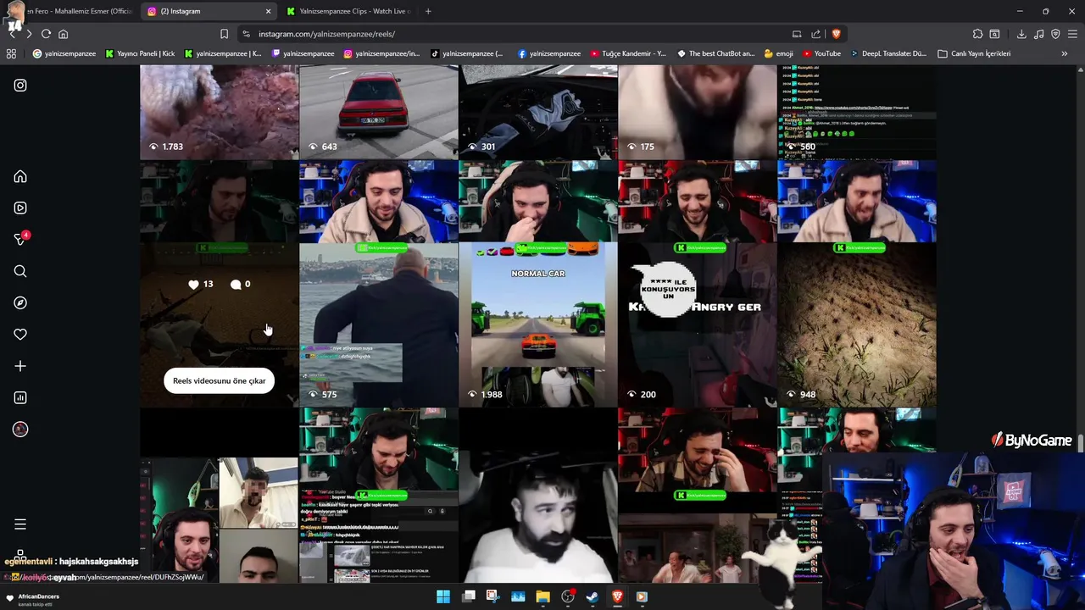1085x610 pixels.
Task: Open File Explorer from taskbar
Action: tap(542, 596)
